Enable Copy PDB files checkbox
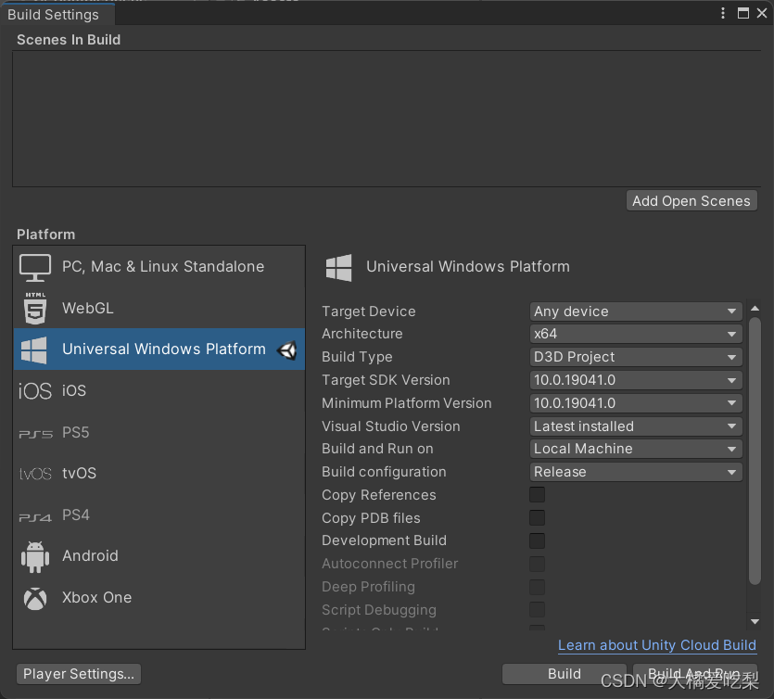The width and height of the screenshot is (774, 699). tap(537, 518)
